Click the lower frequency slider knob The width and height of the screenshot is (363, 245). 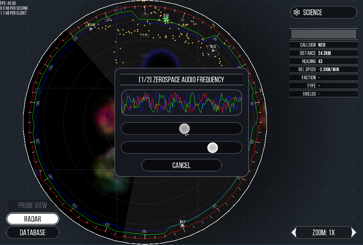tap(213, 148)
